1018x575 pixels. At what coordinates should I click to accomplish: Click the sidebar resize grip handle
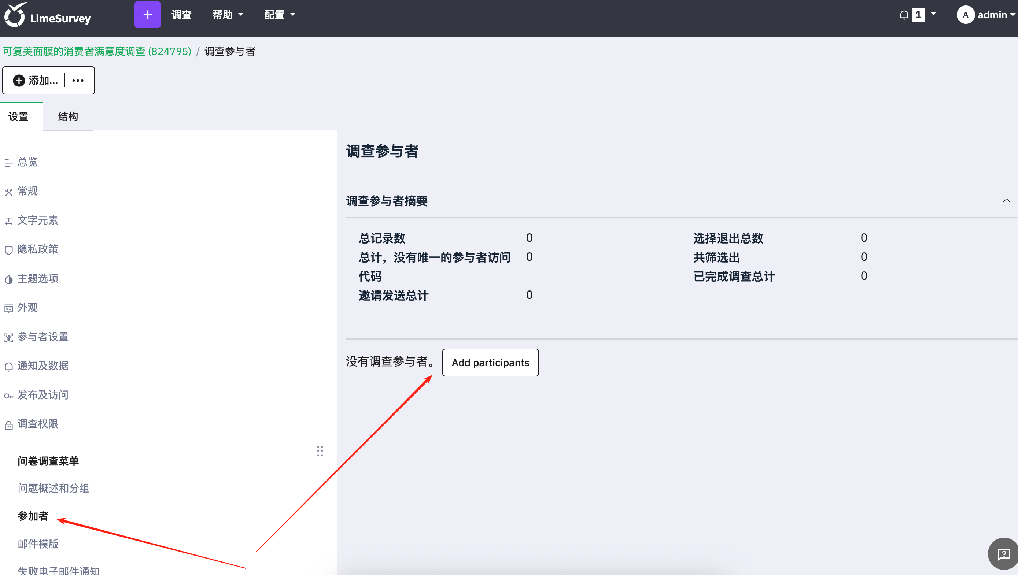tap(320, 451)
